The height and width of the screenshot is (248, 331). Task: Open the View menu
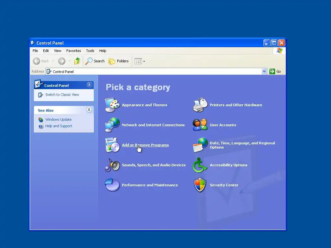click(58, 51)
